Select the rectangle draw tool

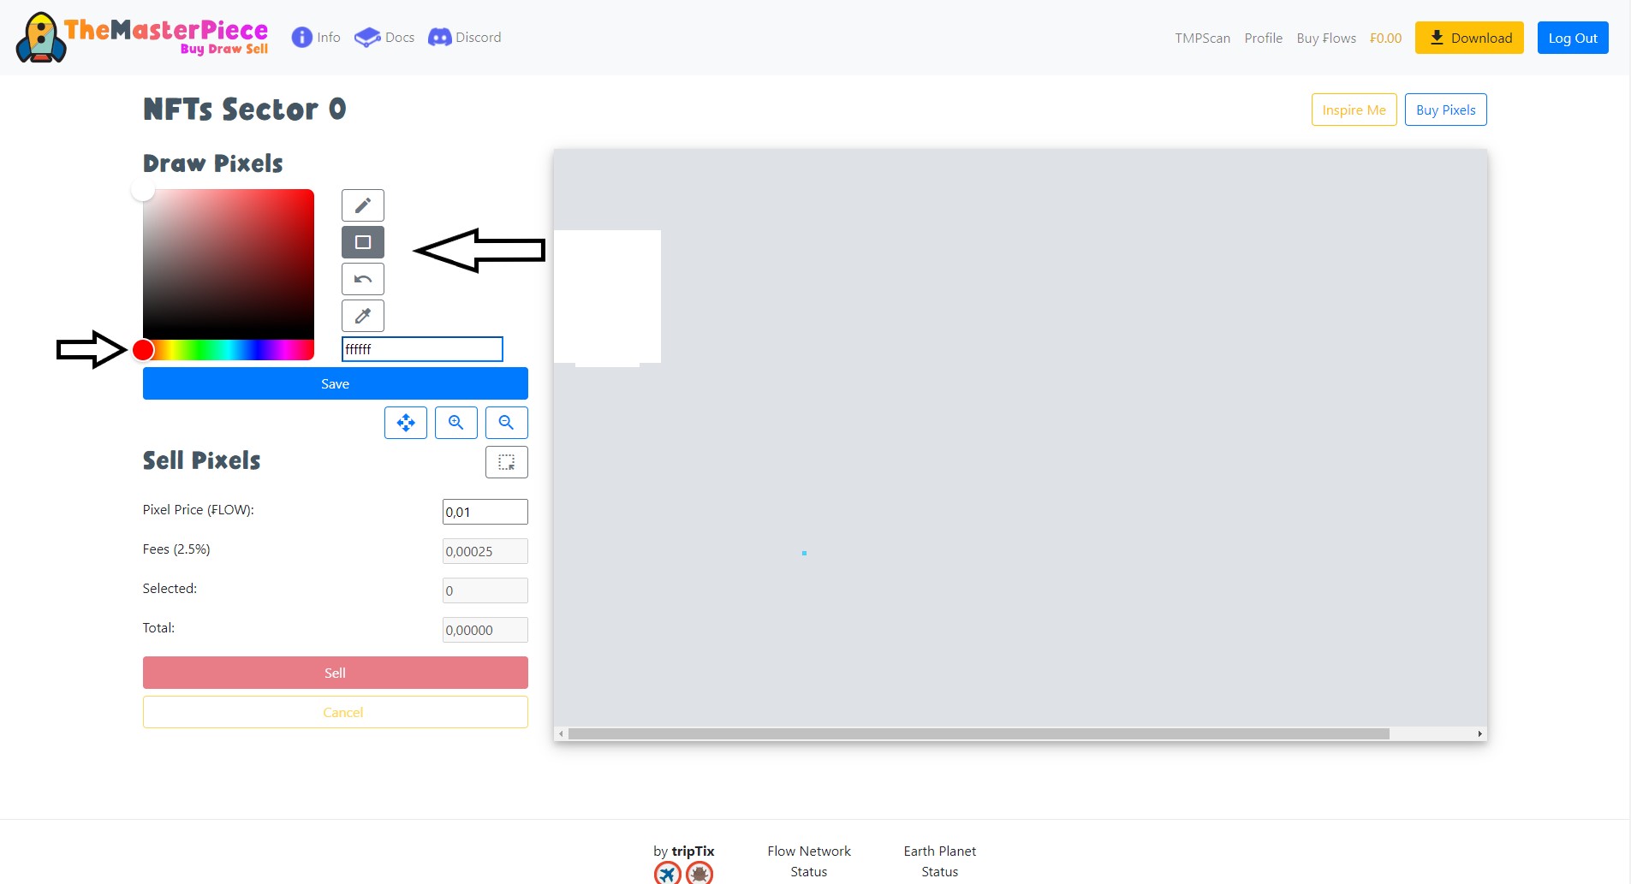pyautogui.click(x=363, y=242)
